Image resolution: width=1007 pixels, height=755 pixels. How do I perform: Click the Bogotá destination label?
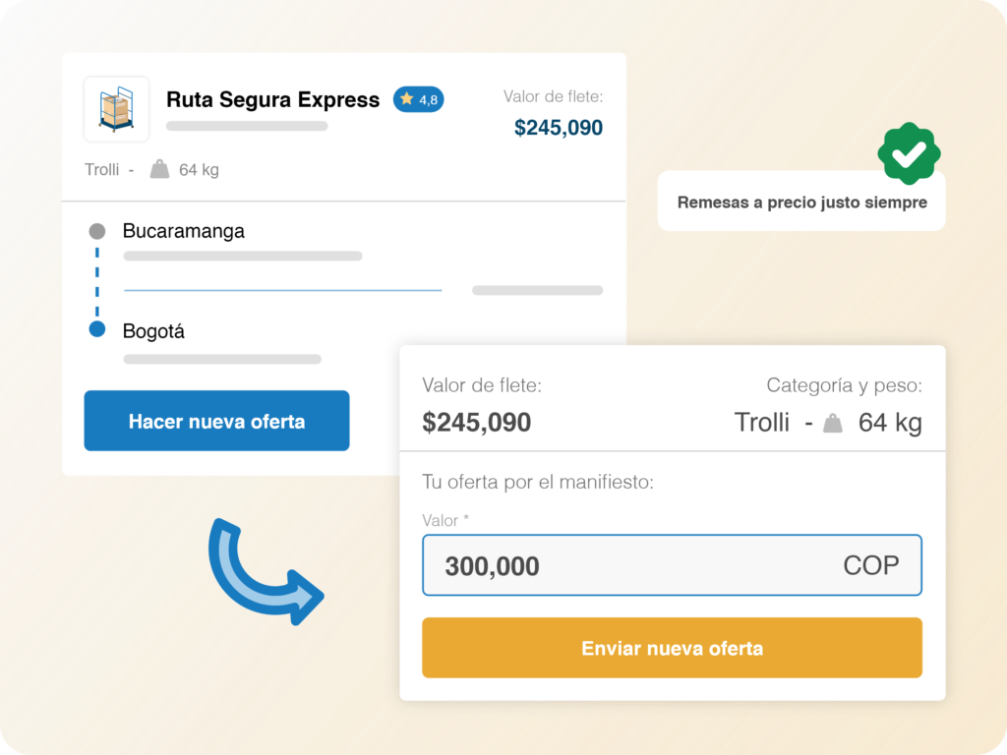click(x=153, y=331)
